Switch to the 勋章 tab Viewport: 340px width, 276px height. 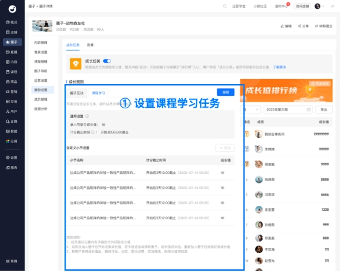tap(91, 45)
